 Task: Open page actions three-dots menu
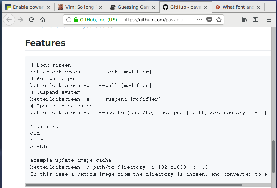click(x=199, y=20)
